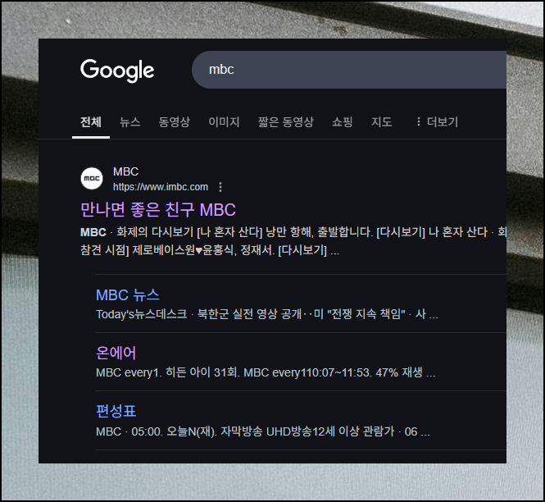Go to the 지도 tab

pyautogui.click(x=382, y=121)
